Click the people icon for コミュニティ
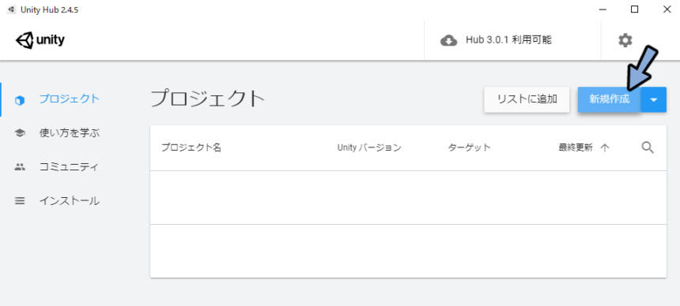The height and width of the screenshot is (306, 680). 20,167
